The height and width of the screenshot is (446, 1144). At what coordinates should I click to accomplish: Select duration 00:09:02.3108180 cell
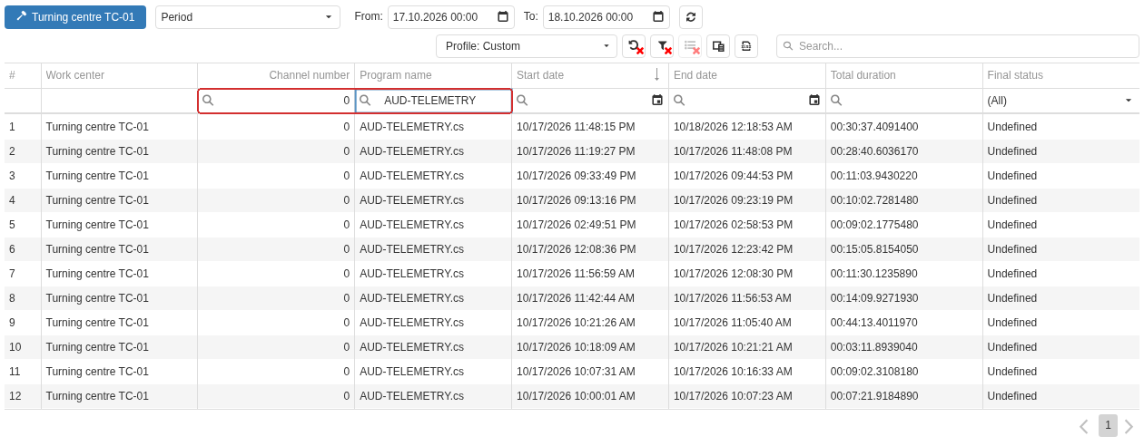click(904, 372)
